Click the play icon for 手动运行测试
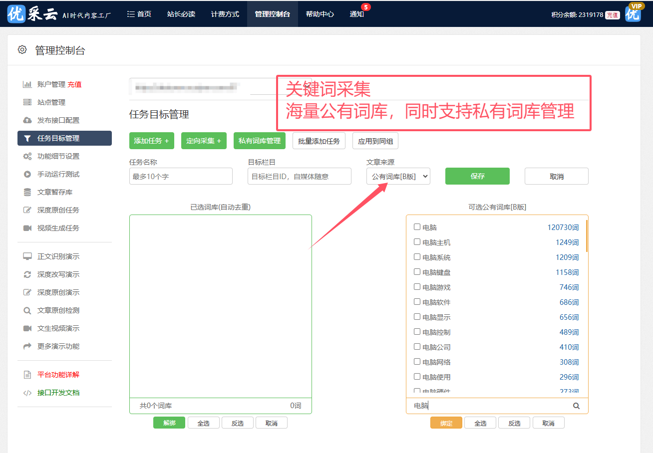This screenshot has height=453, width=653. coord(27,174)
